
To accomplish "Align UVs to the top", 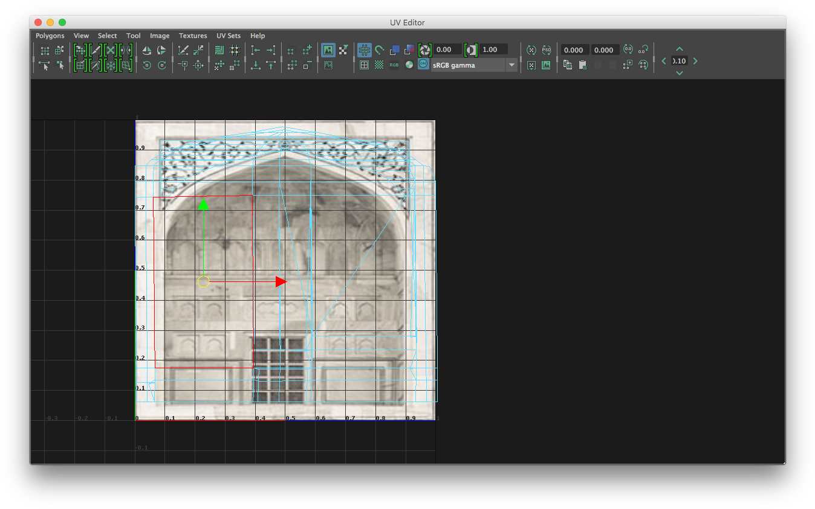I will click(x=271, y=65).
